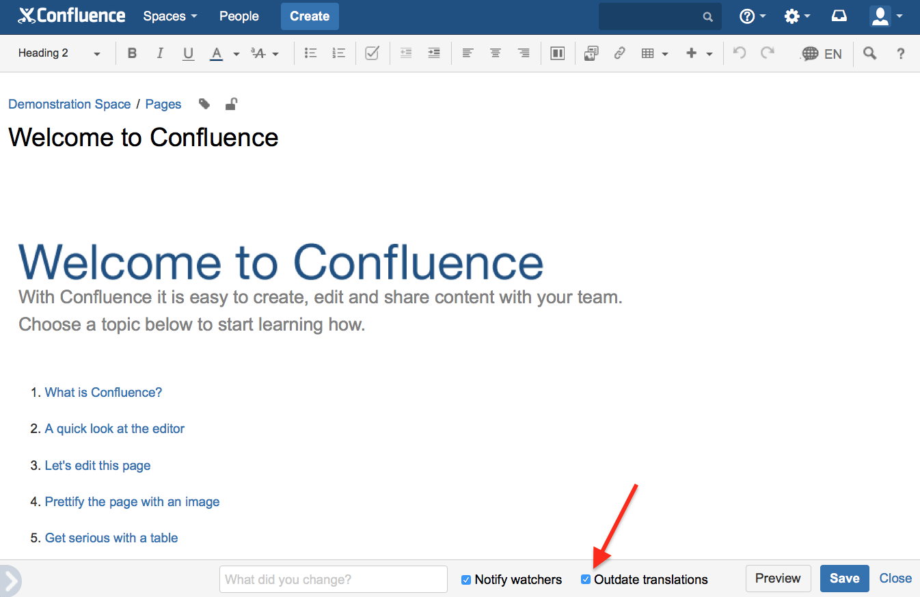Uncheck Outdate translations checkbox

coord(586,579)
